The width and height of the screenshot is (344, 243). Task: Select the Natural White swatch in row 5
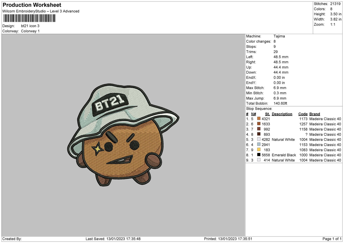tap(259, 140)
